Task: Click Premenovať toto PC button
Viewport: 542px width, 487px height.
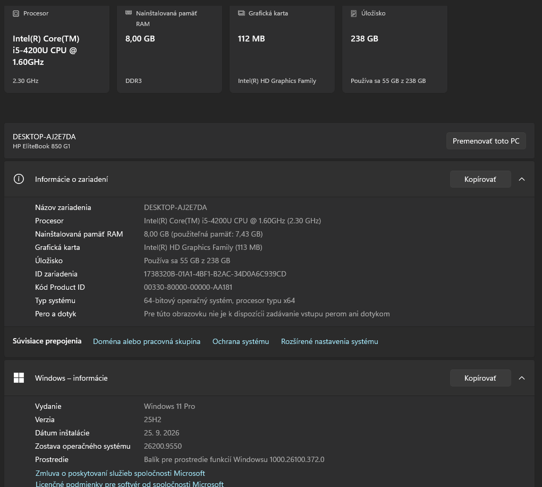Action: 486,141
